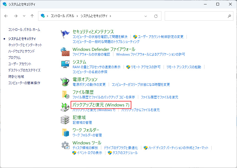Click the search magnifier icon
The width and height of the screenshot is (237, 168).
(229, 16)
